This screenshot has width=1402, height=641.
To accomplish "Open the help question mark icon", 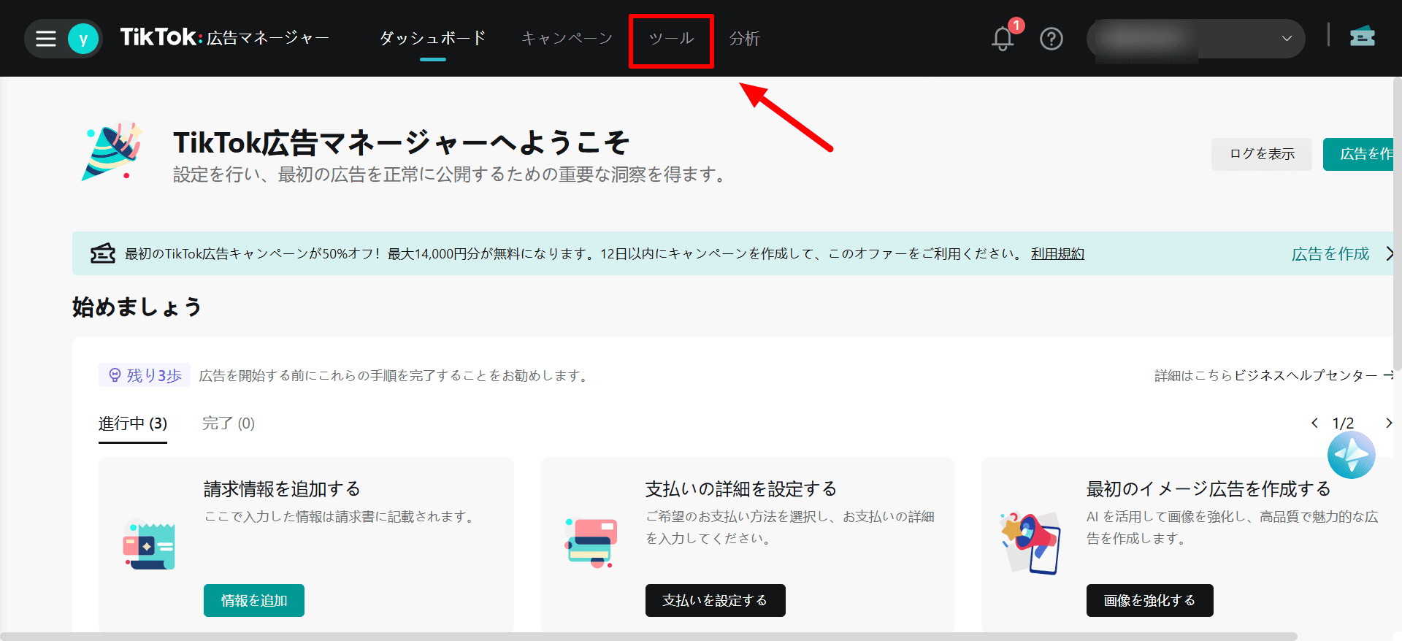I will [1051, 39].
